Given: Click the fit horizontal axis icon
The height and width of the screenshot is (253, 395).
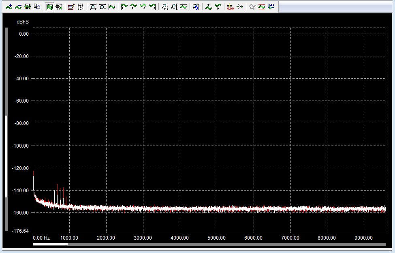Looking at the screenshot, I should (x=111, y=7).
